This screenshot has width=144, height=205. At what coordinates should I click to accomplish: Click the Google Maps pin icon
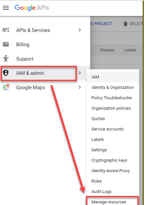pyautogui.click(x=6, y=87)
